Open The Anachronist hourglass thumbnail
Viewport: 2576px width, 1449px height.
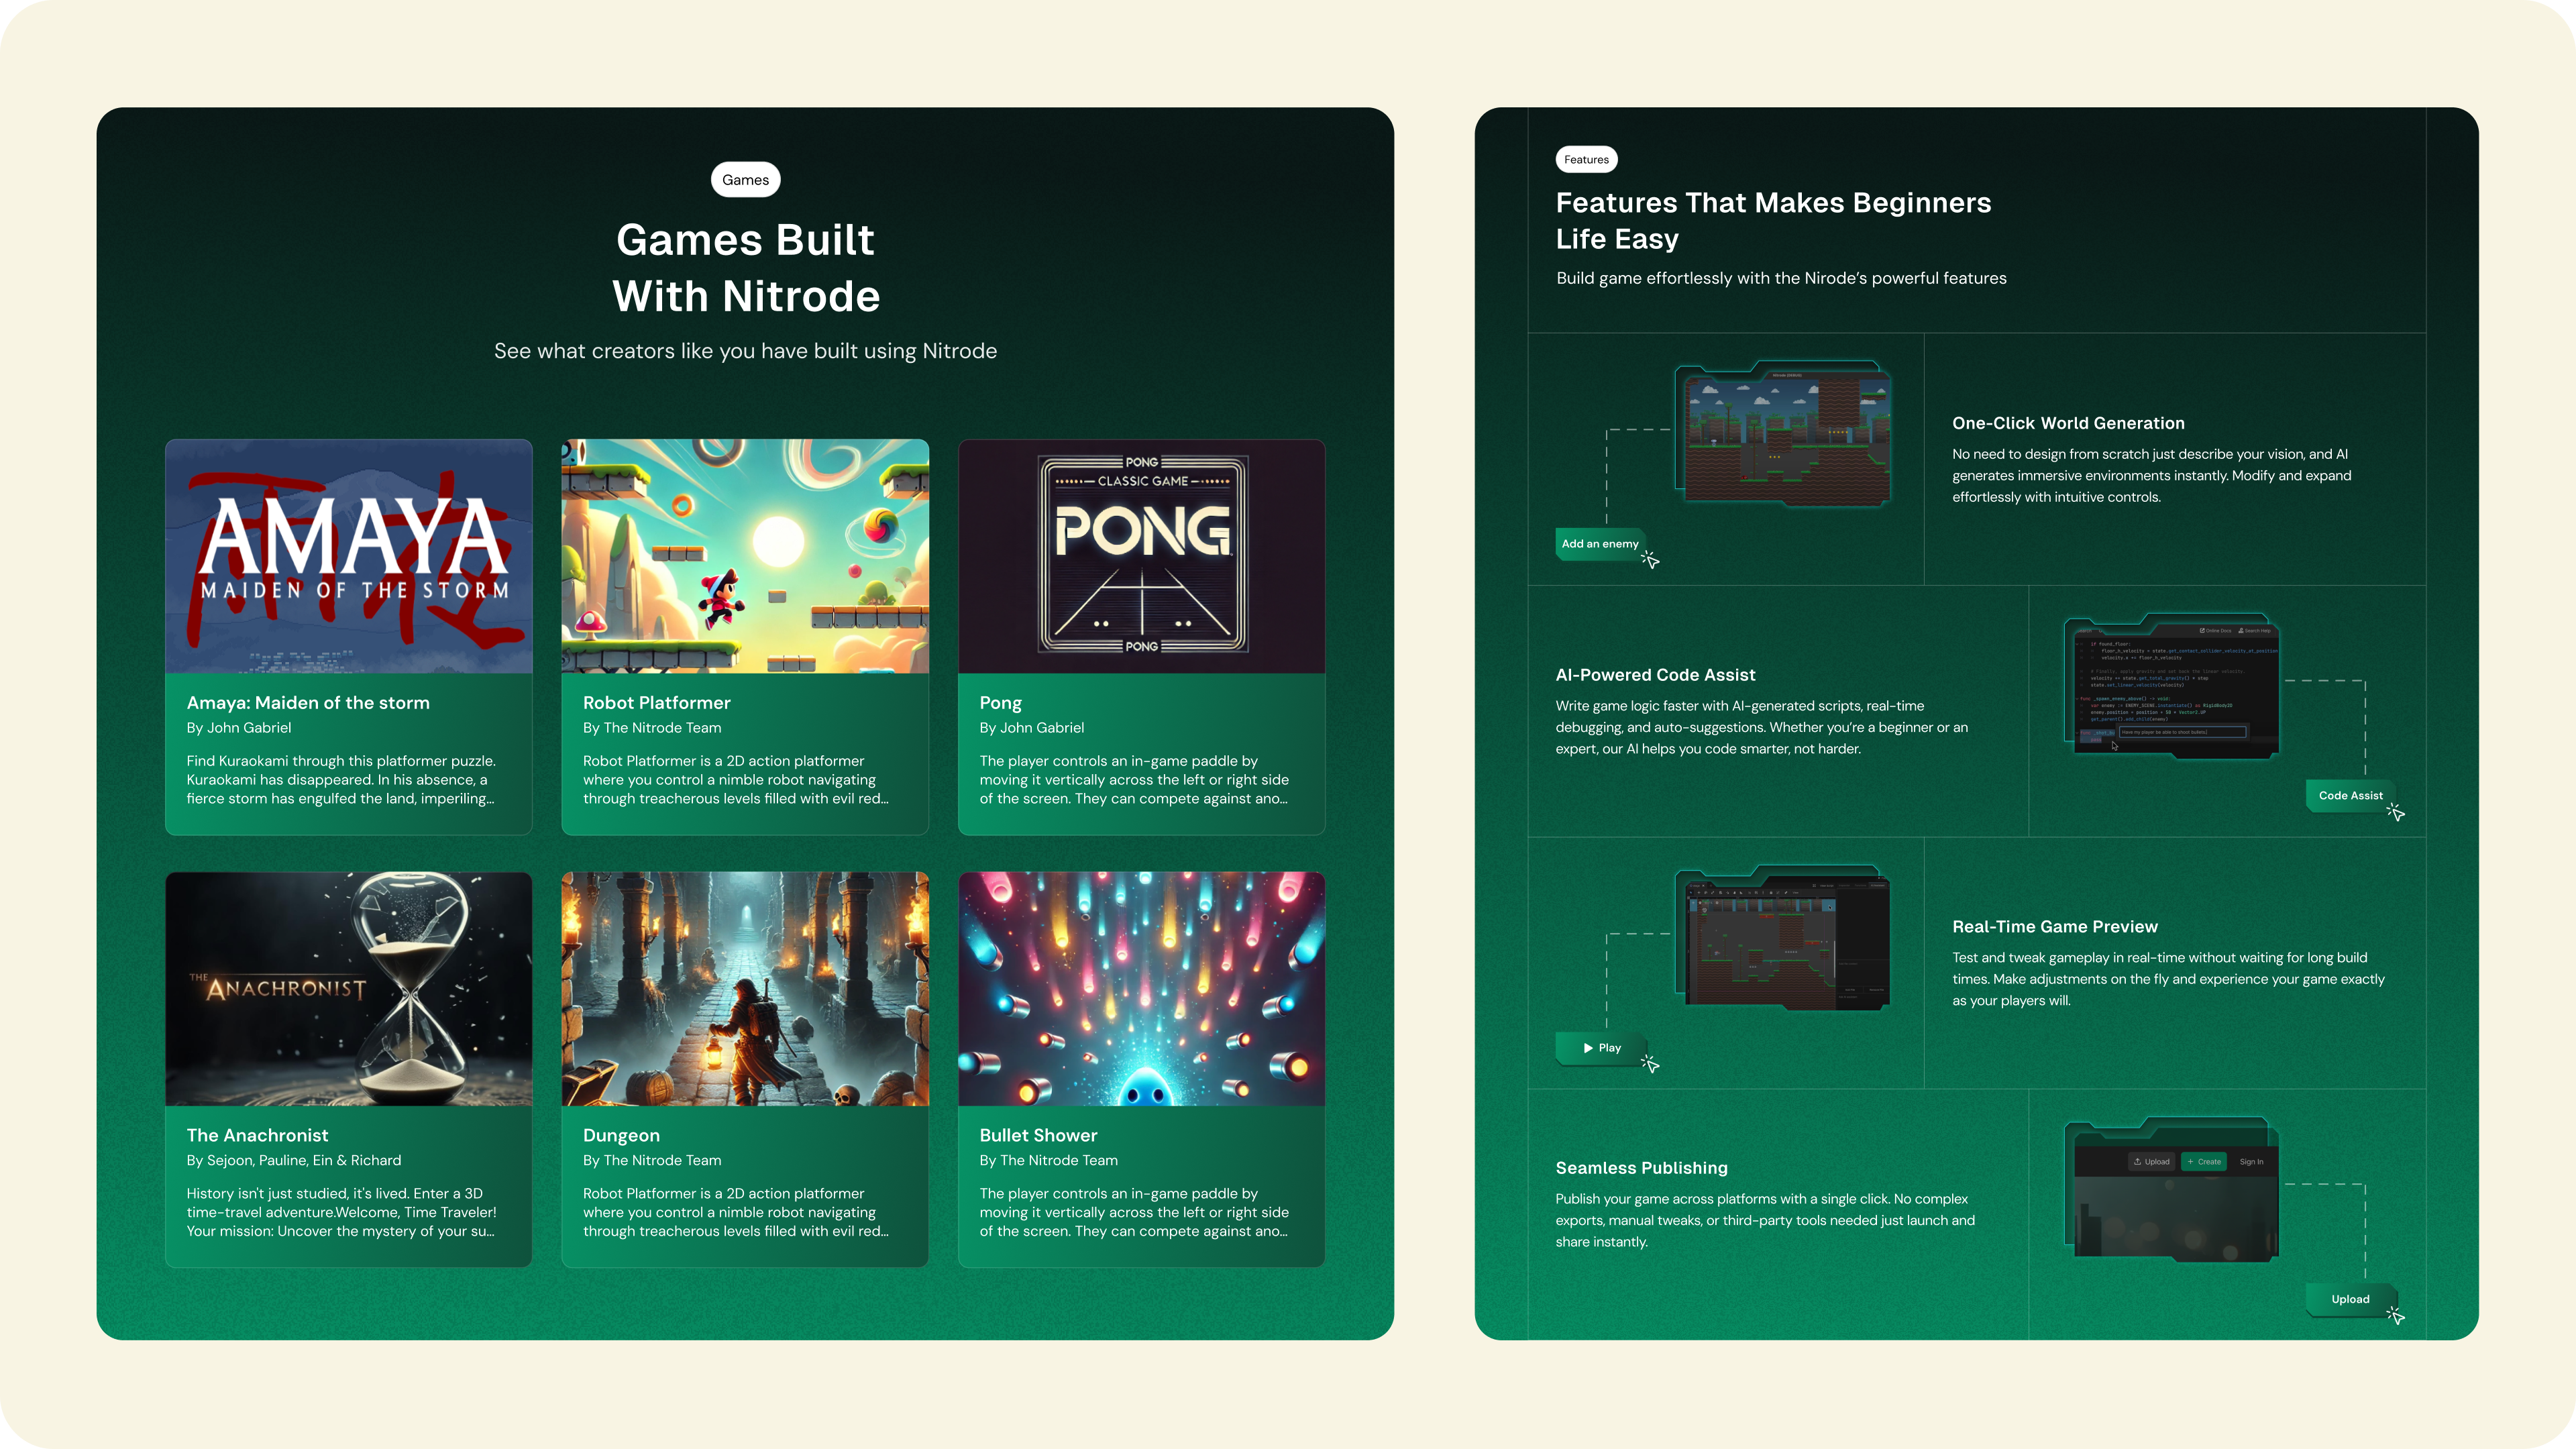348,988
